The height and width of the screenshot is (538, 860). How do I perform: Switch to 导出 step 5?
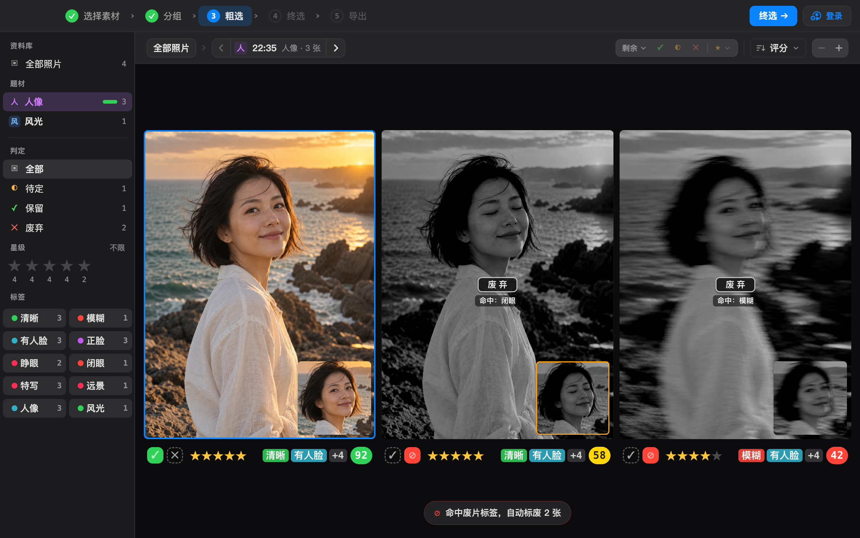(349, 16)
